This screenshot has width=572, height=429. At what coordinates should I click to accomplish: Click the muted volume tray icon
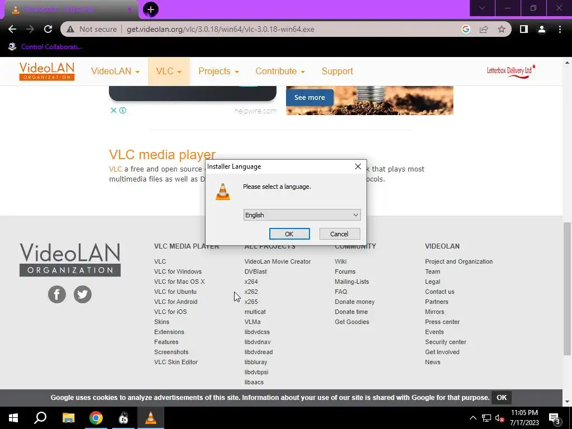tap(500, 418)
